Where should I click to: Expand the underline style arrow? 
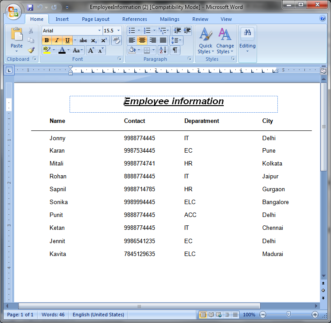pyautogui.click(x=75, y=40)
